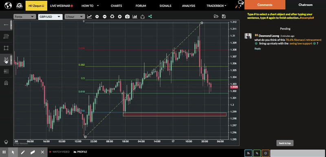
Task: Toggle the magnet snap tool
Action: 6,83
